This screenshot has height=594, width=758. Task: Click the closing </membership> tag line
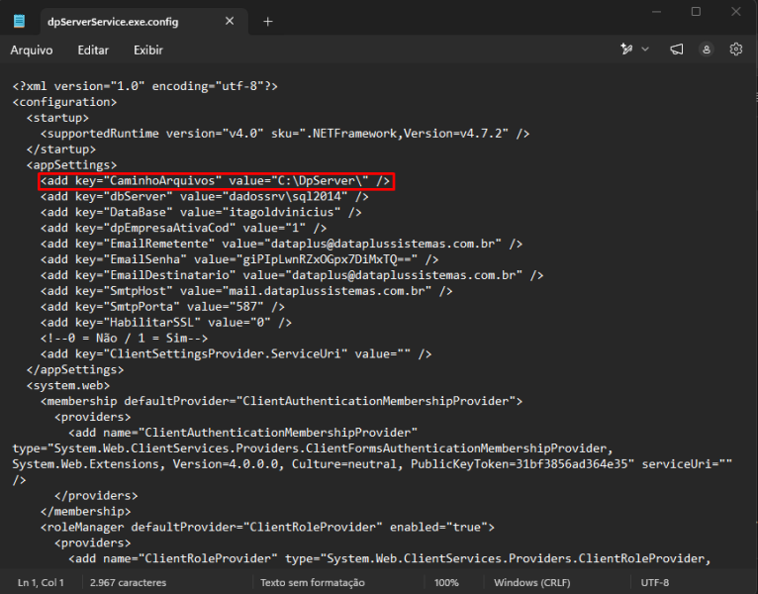pyautogui.click(x=86, y=511)
